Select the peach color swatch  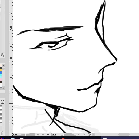click(x=1, y=65)
